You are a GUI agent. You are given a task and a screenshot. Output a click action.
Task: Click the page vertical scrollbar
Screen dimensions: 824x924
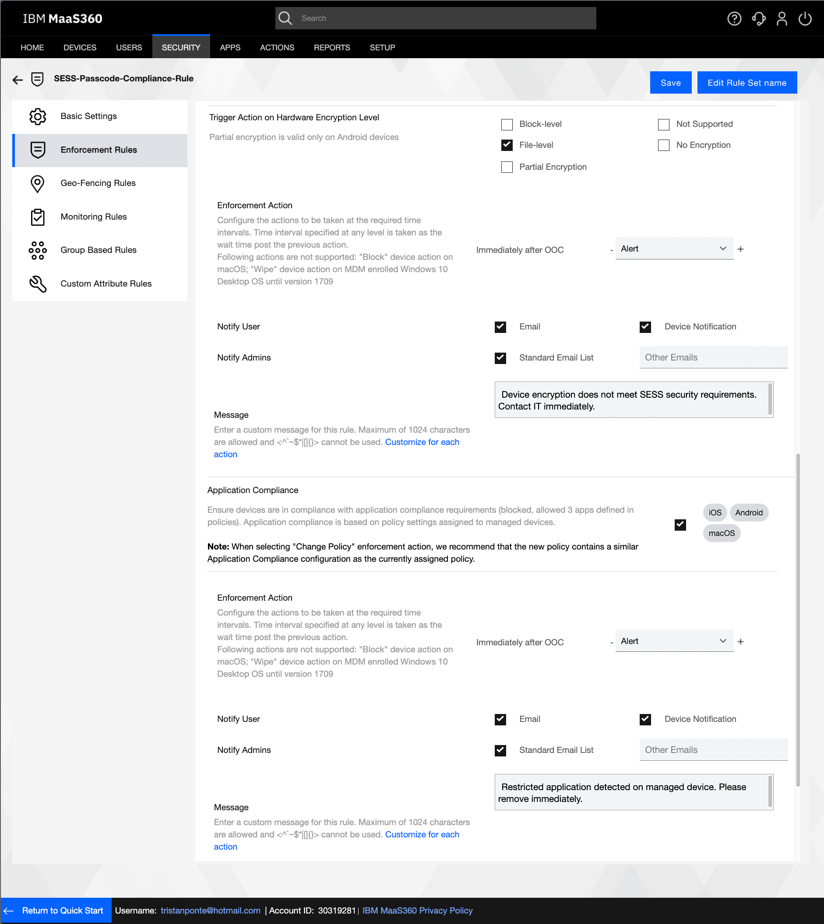(x=798, y=620)
